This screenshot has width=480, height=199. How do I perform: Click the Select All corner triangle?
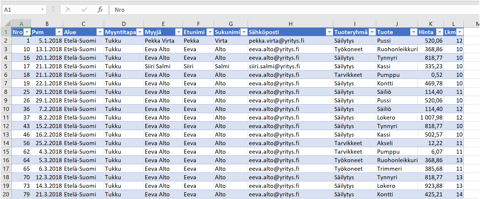point(8,24)
